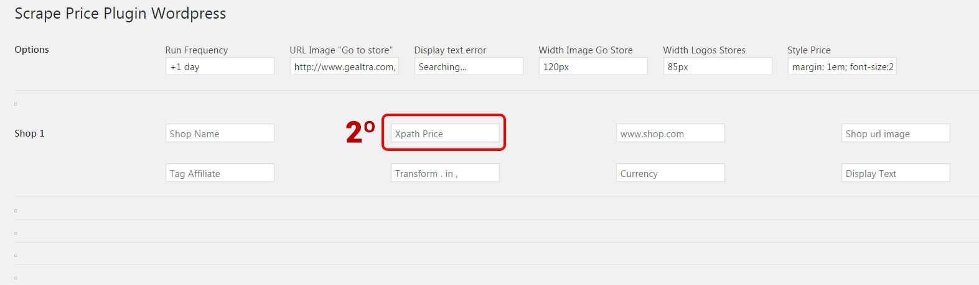Click the "Width Logos Stores" label text

coord(704,50)
